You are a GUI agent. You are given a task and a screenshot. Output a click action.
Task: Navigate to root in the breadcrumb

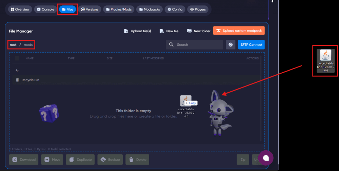(x=13, y=45)
